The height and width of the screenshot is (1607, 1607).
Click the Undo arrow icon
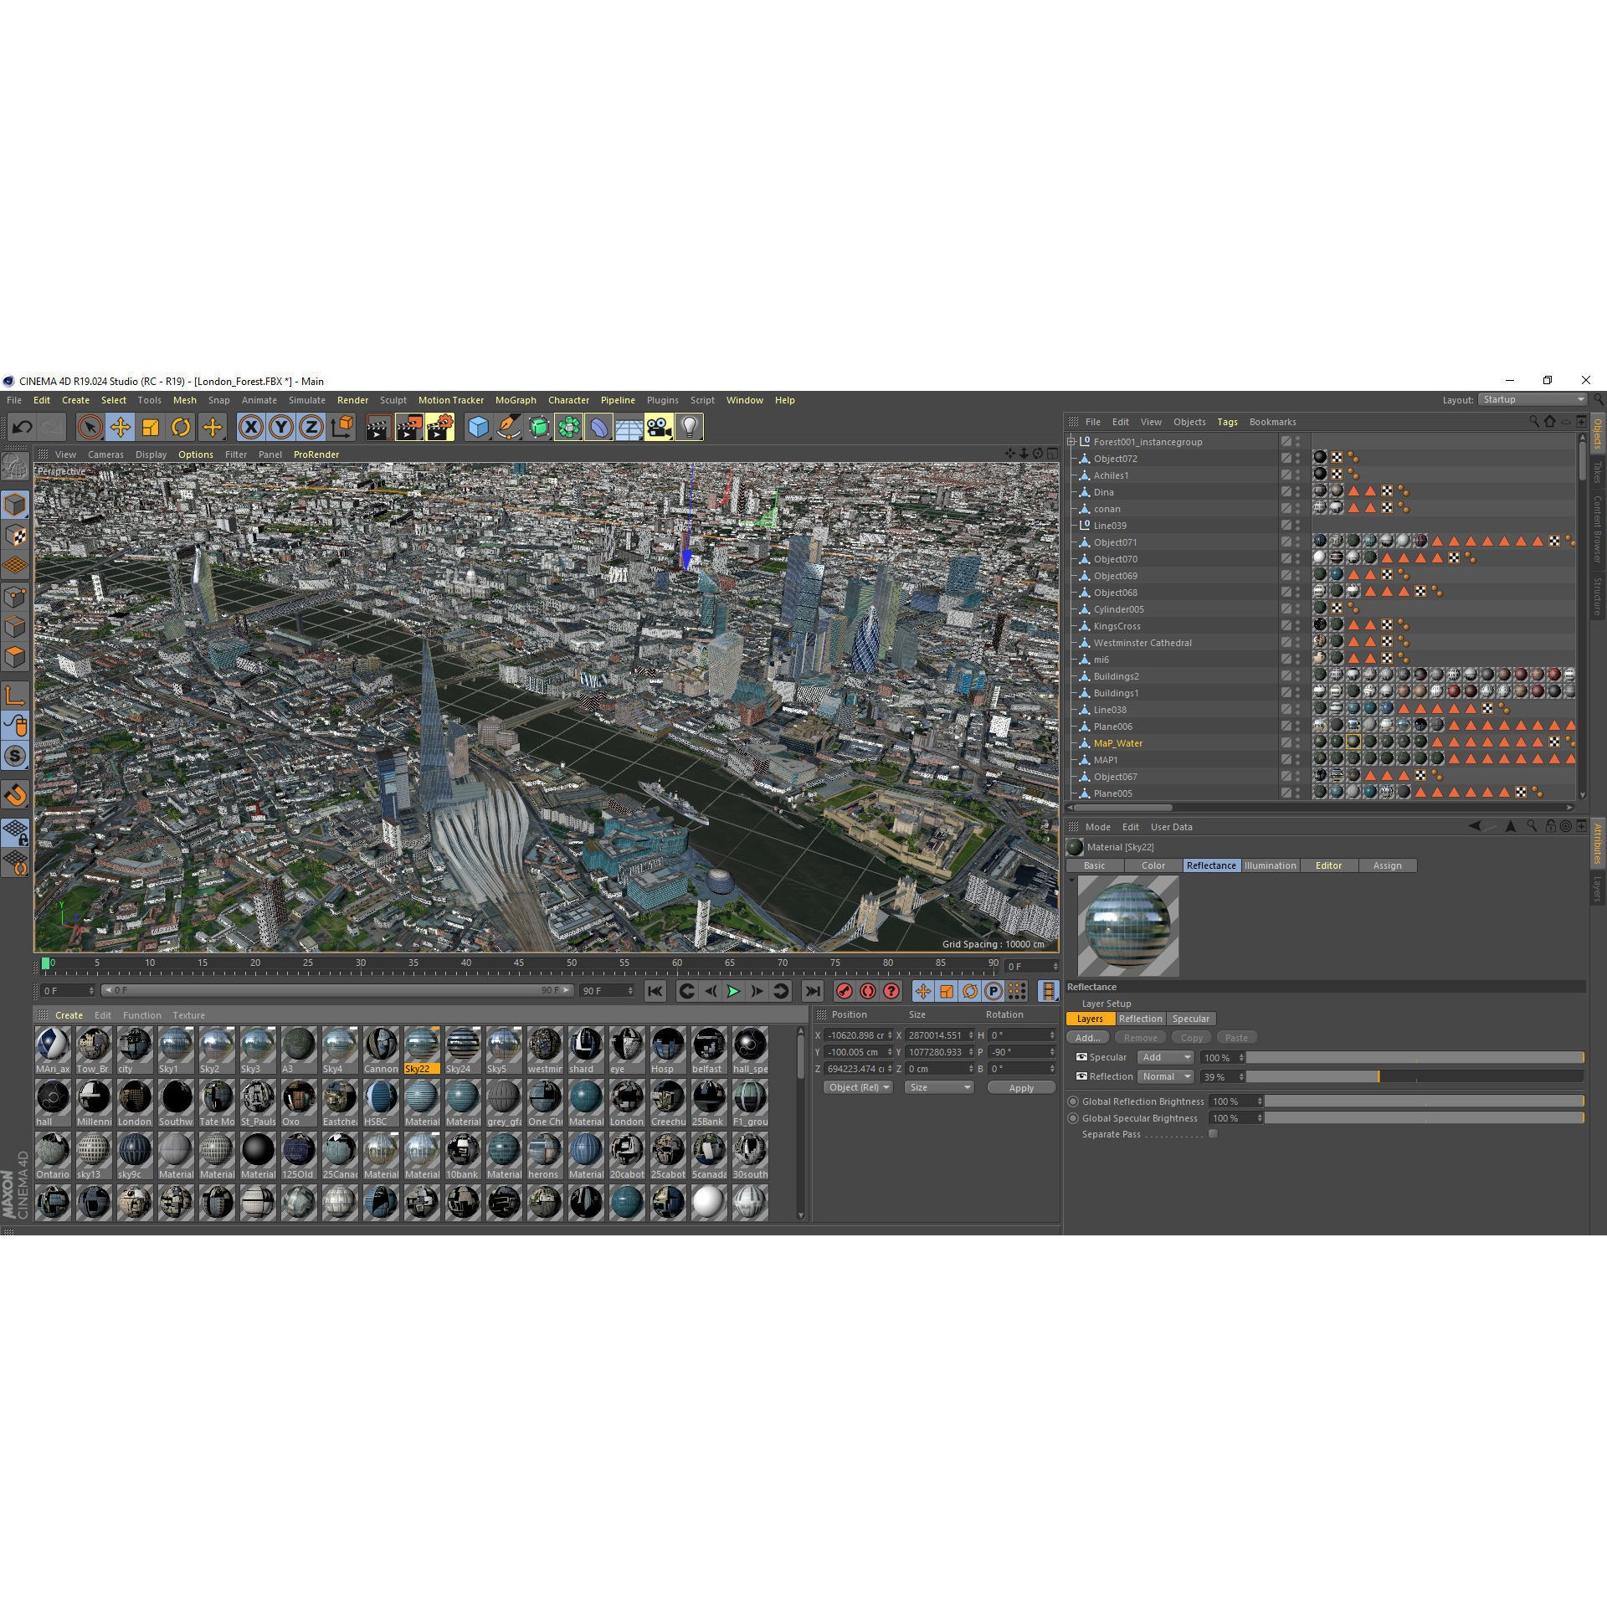click(21, 427)
